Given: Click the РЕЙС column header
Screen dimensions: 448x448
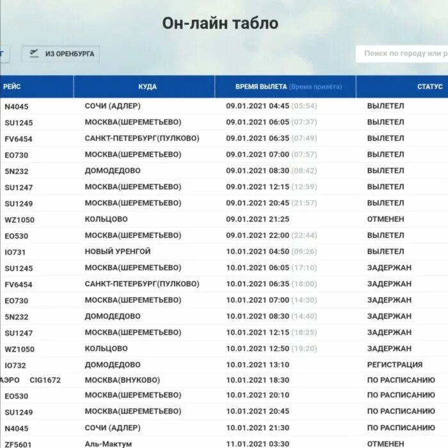Looking at the screenshot, I should point(12,86).
